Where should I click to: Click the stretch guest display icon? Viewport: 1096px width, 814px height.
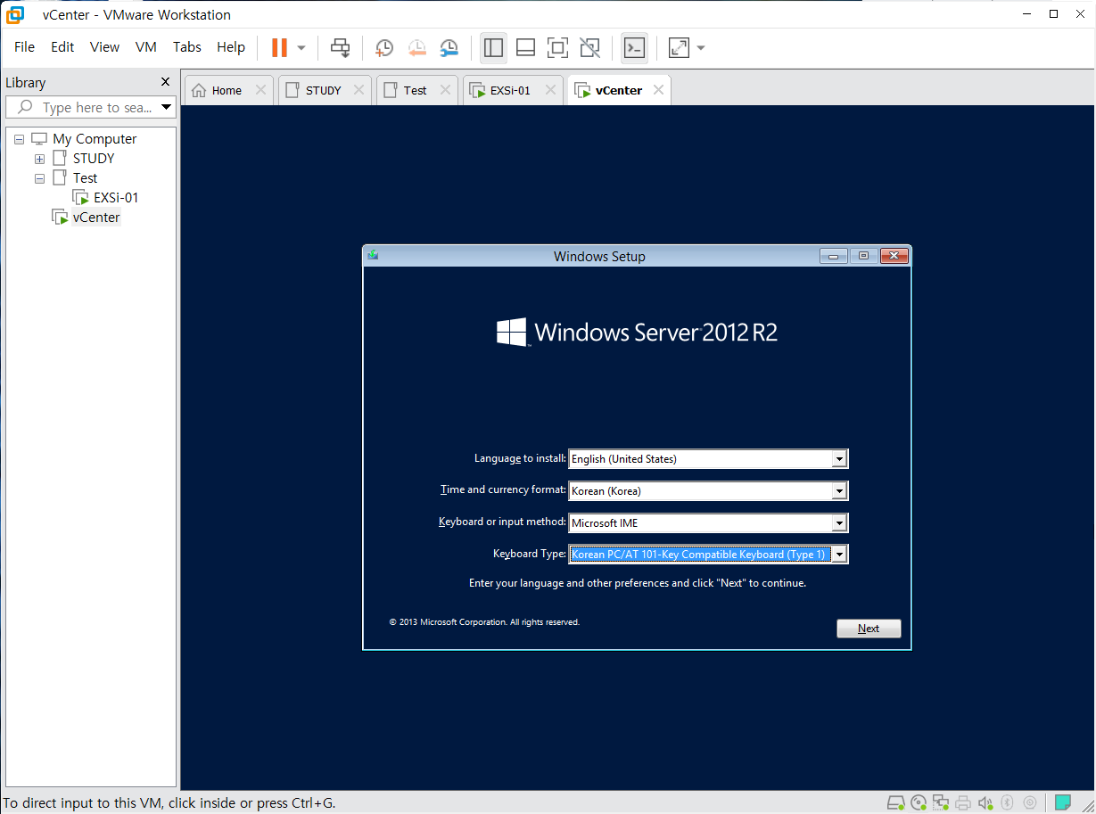679,47
